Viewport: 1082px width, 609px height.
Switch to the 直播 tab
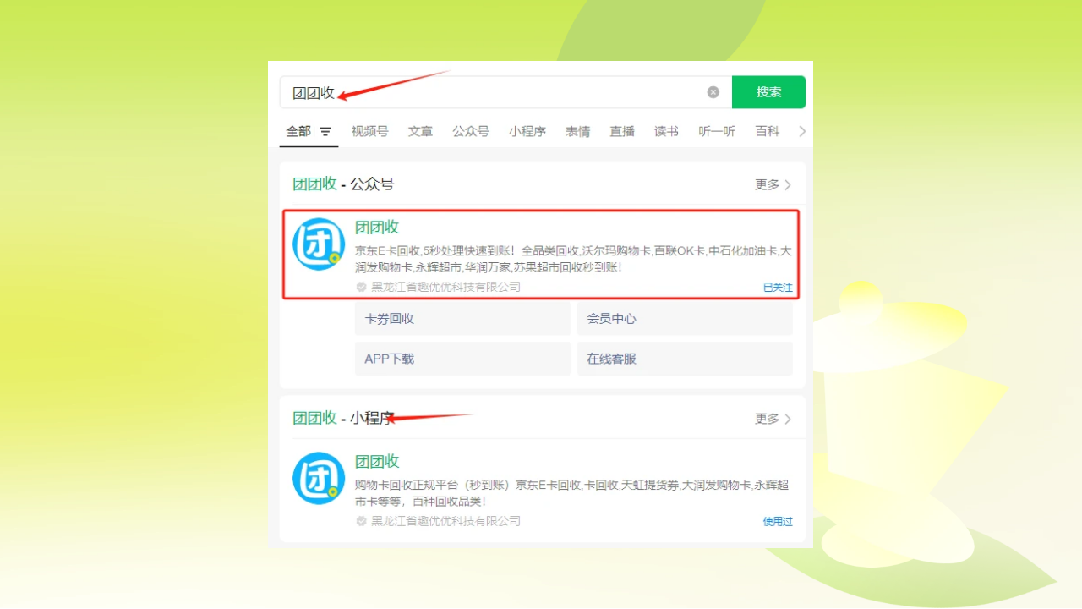click(622, 131)
